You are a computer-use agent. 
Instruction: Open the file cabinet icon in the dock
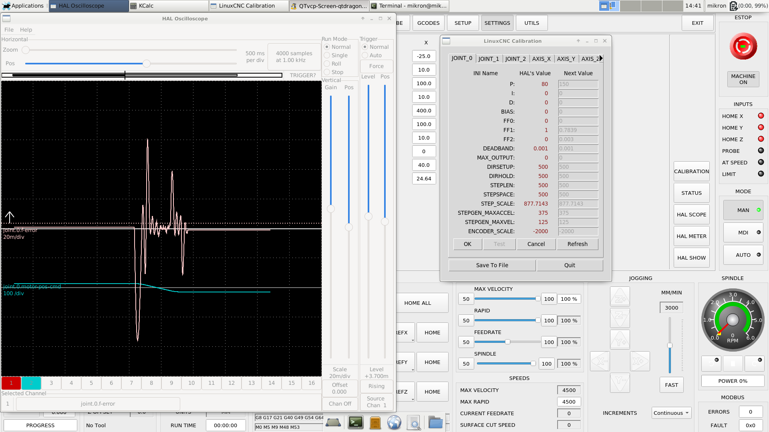[375, 422]
